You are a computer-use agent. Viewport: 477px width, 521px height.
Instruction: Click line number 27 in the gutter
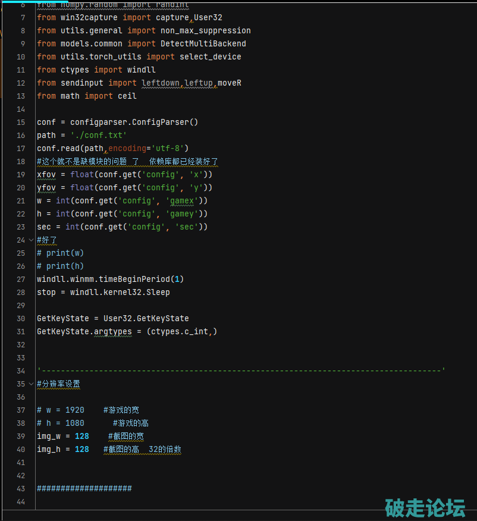[21, 279]
